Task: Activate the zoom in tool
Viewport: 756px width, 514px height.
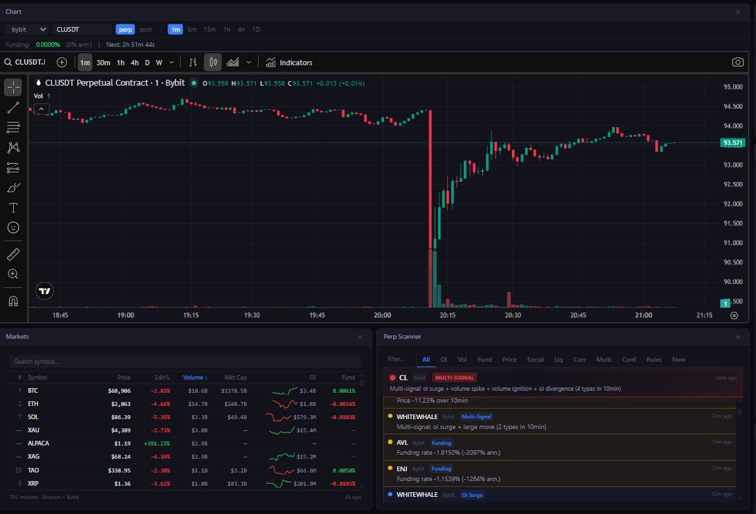Action: coord(13,274)
